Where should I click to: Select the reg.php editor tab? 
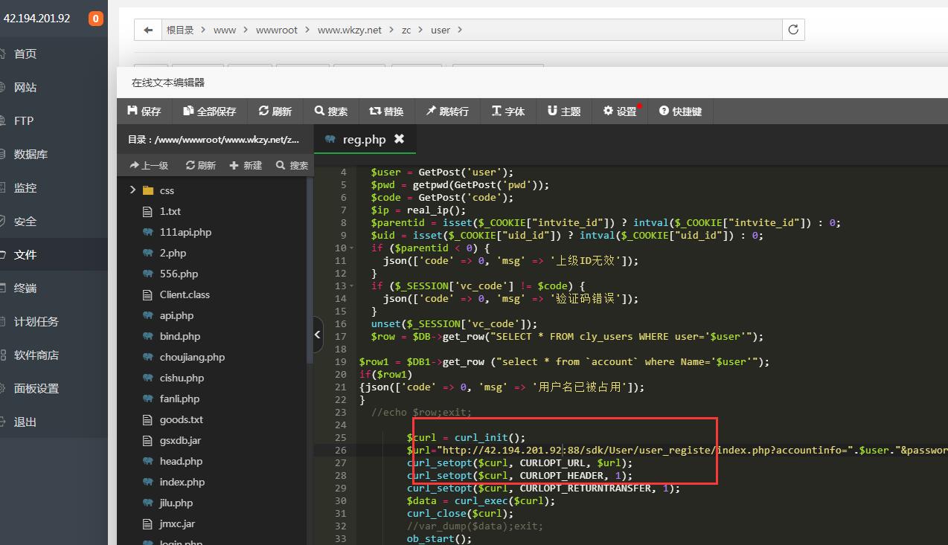click(x=364, y=139)
